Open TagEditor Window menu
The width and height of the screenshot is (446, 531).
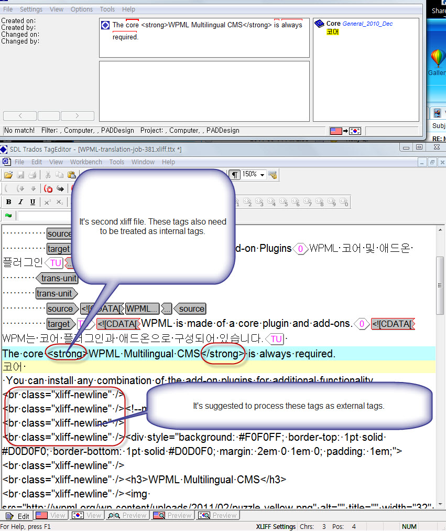tap(143, 162)
